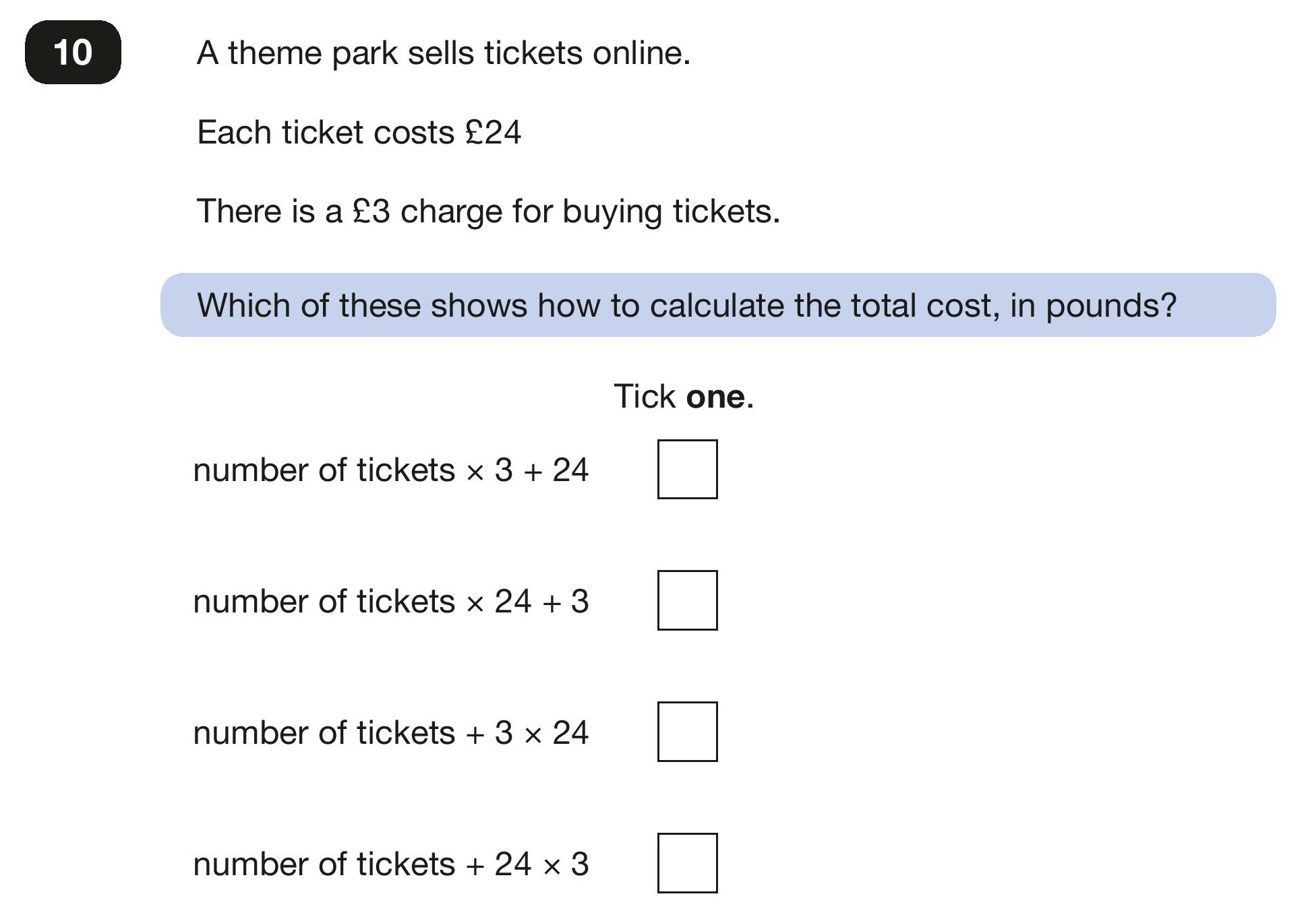Click the bold word "one"
The width and height of the screenshot is (1306, 917).
pyautogui.click(x=715, y=397)
